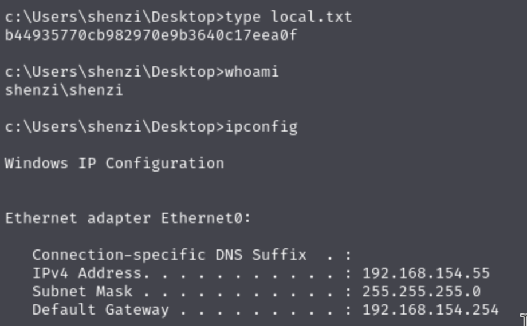Click the gateway value 192.168.154.254
Image resolution: width=527 pixels, height=326 pixels.
430,310
